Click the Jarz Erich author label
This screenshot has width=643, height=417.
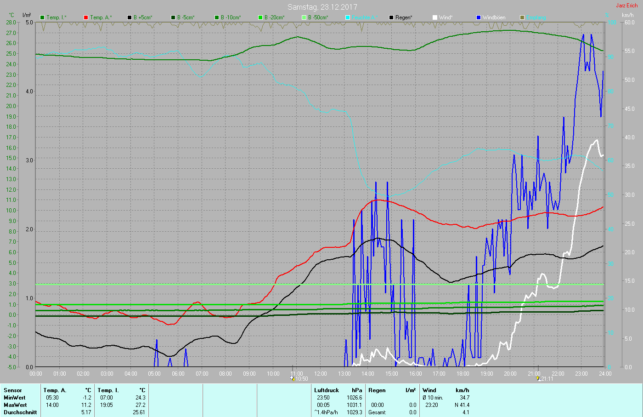[626, 6]
